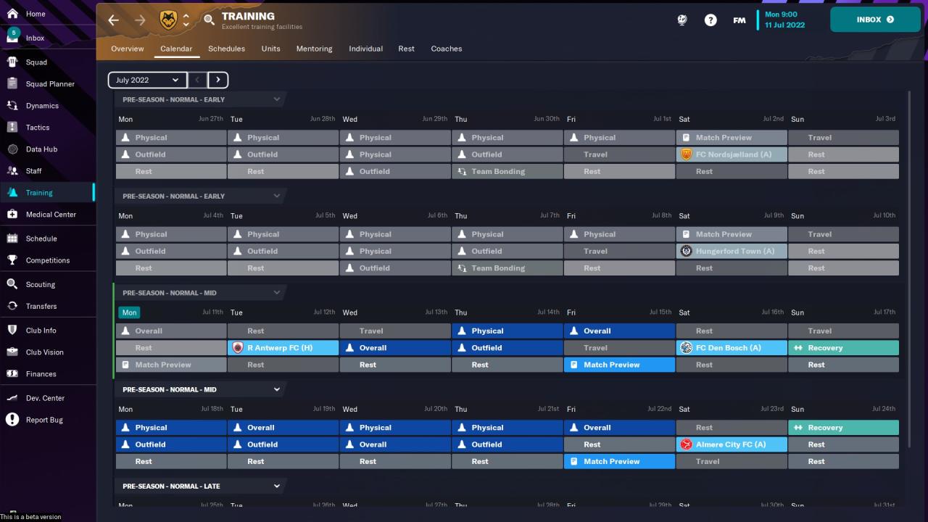Select the Sunday Jul 17th Recovery session
Screen dimensions: 928x522
tap(843, 348)
